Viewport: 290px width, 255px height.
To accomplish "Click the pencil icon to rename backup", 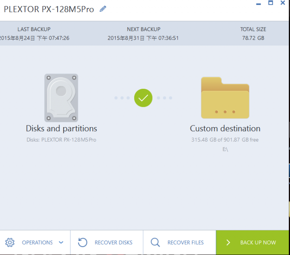I will coord(103,9).
